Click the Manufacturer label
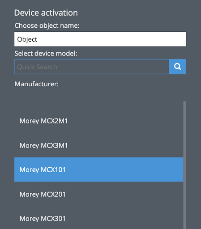Image resolution: width=201 pixels, height=229 pixels. click(x=37, y=84)
